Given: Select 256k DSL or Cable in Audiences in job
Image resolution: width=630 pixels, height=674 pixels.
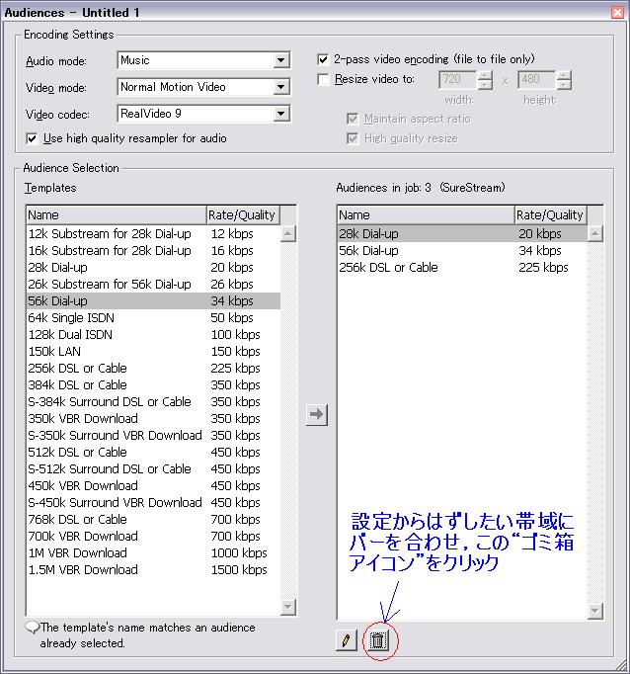Looking at the screenshot, I should pyautogui.click(x=462, y=268).
